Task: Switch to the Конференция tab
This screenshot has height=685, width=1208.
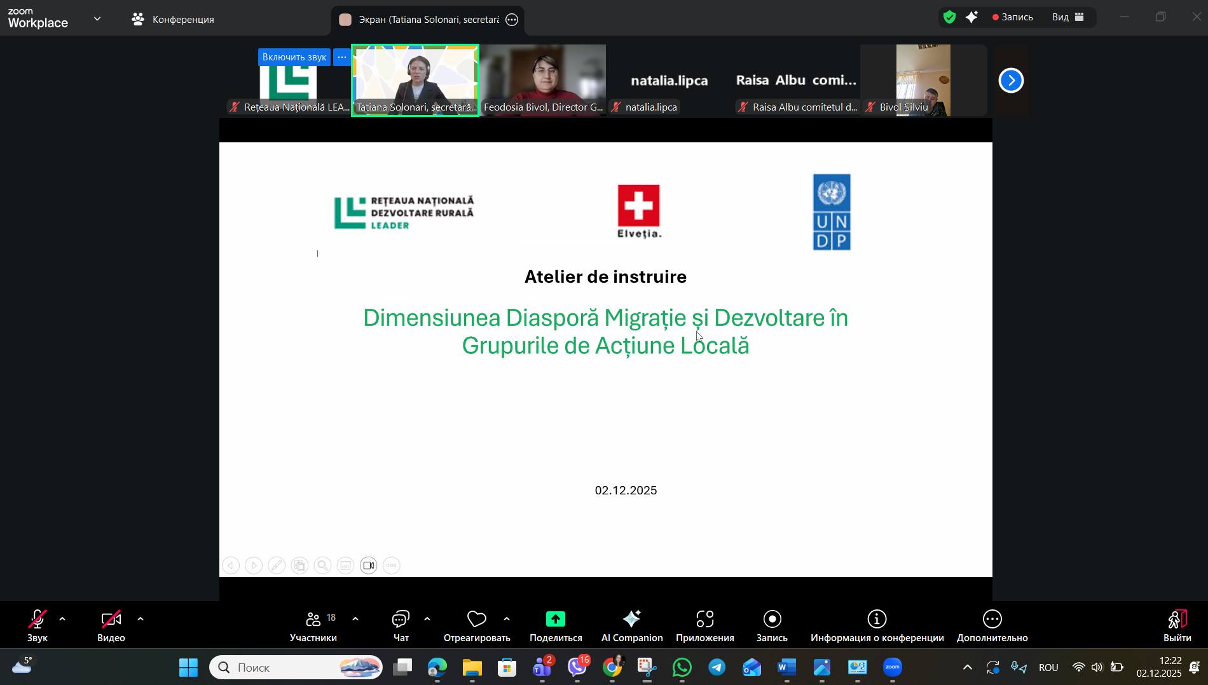Action: click(x=173, y=20)
